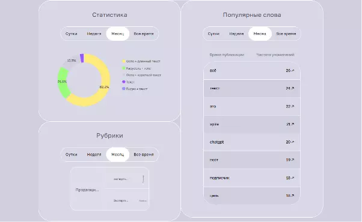Image resolution: width=362 pixels, height=222 pixels.
Task: Click the Видео + текст legend label
Action: [137, 89]
